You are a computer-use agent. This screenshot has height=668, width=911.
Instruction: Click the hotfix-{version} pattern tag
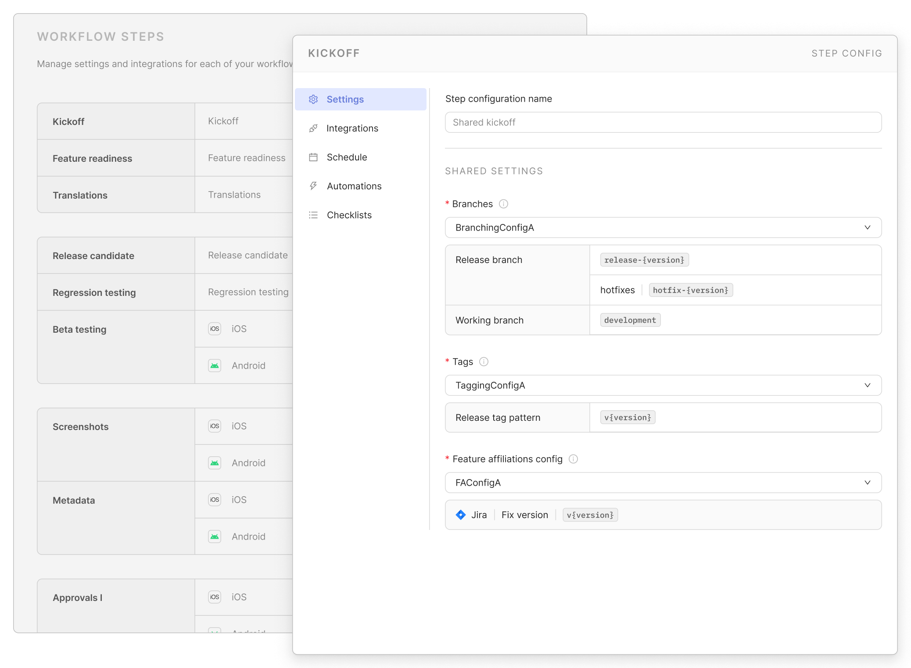point(690,290)
